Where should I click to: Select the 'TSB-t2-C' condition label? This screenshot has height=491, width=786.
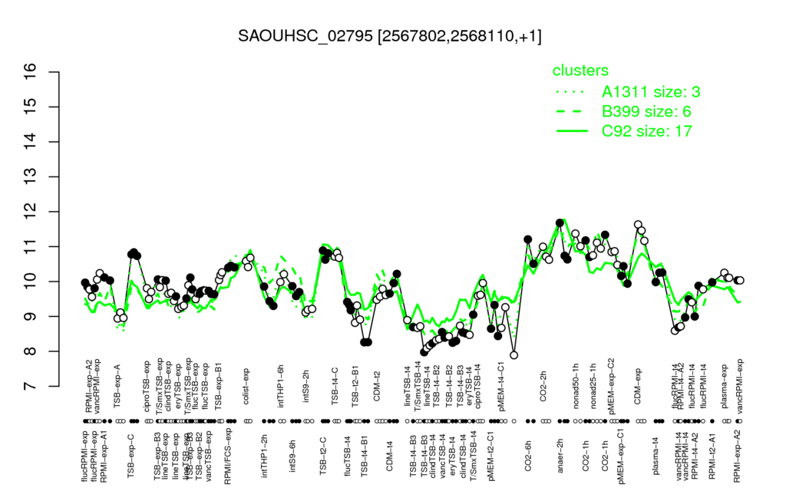(323, 456)
